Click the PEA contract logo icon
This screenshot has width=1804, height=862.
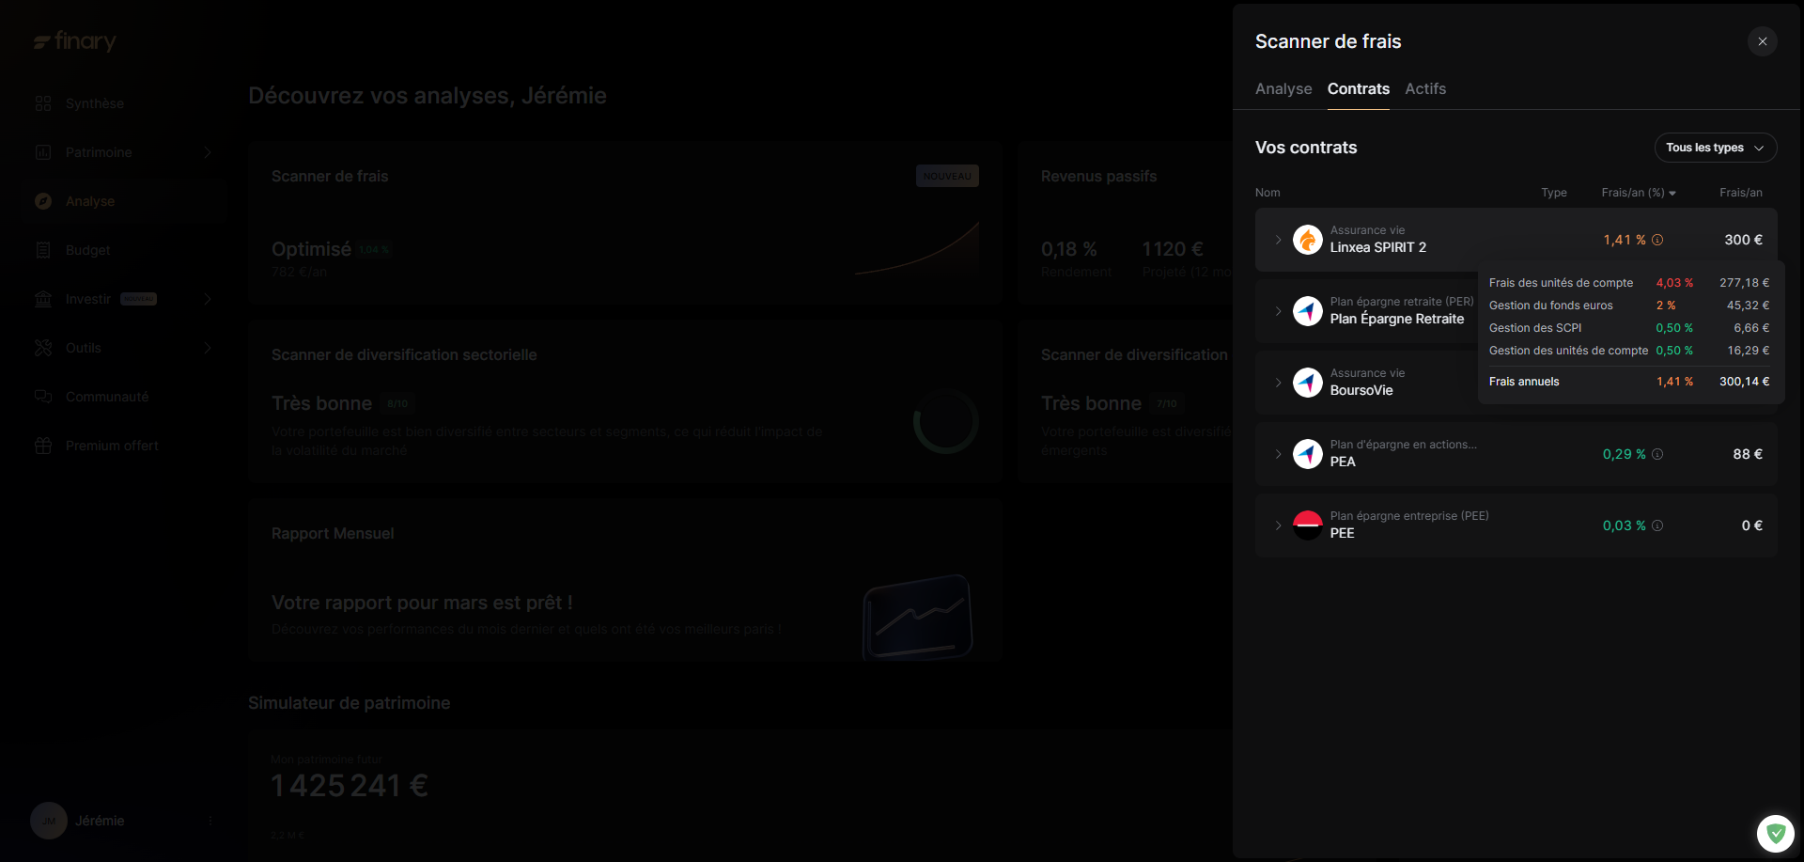pyautogui.click(x=1308, y=454)
